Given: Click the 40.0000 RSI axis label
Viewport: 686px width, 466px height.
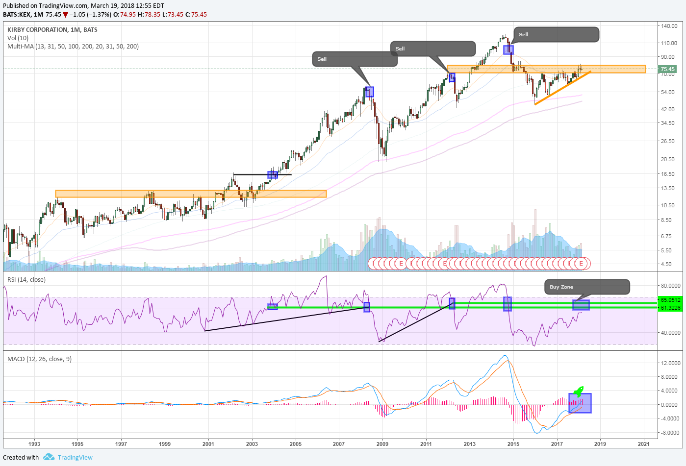Looking at the screenshot, I should 670,333.
